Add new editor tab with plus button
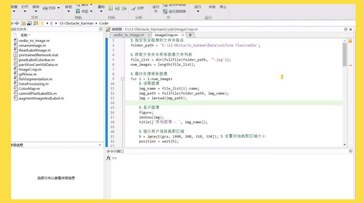 (190, 35)
